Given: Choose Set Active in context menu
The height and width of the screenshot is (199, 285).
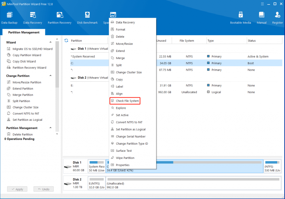Looking at the screenshot, I should click(x=133, y=115).
